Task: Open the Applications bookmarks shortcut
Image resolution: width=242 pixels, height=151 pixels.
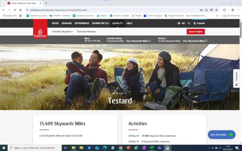Action: coord(10,16)
